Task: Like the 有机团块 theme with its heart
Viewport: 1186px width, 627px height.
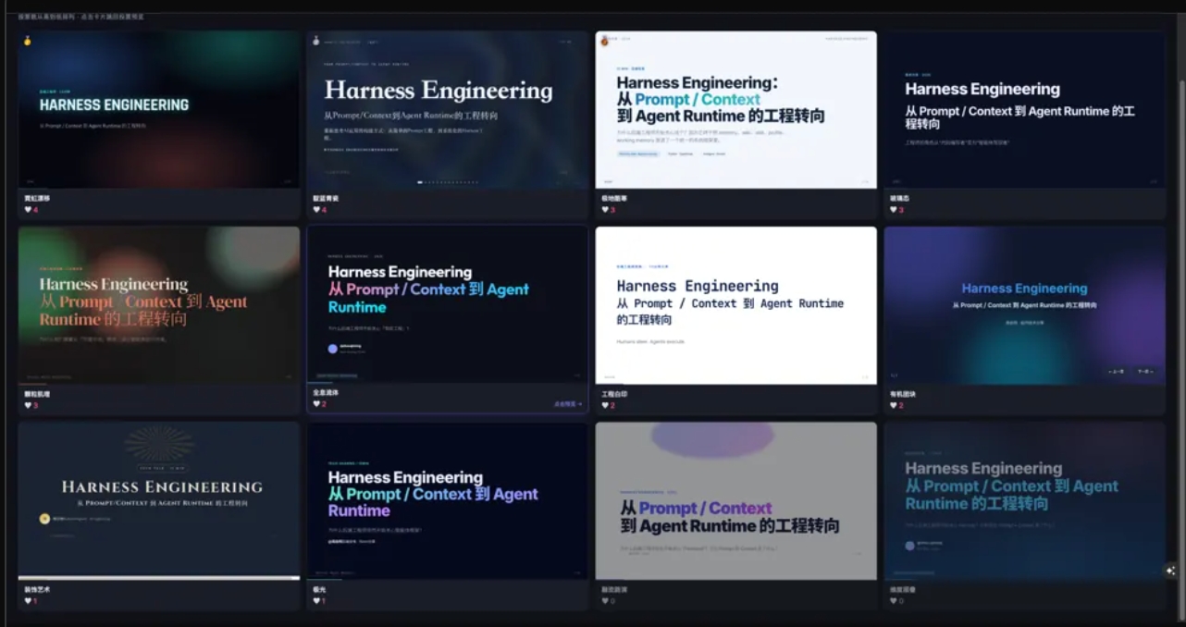Action: tap(894, 405)
